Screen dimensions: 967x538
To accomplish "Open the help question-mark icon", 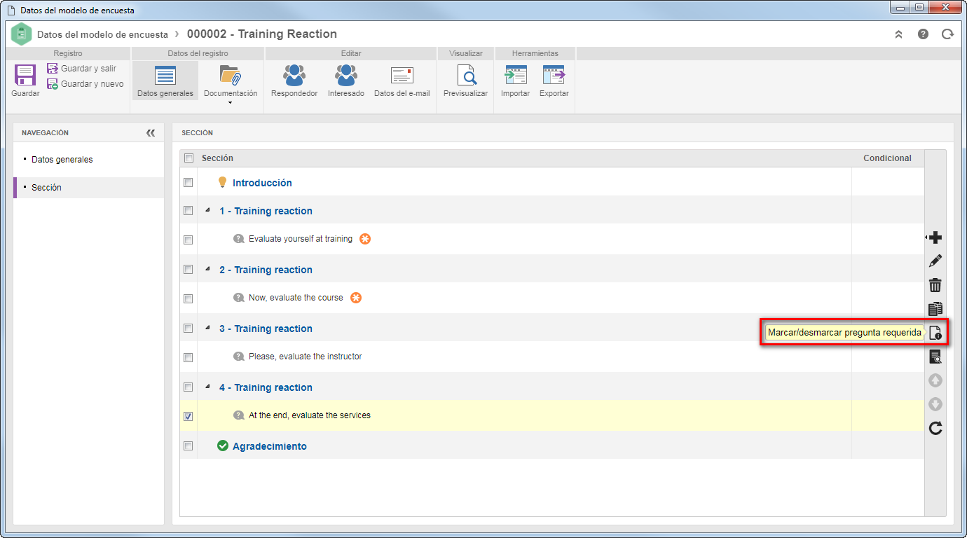I will click(x=923, y=34).
